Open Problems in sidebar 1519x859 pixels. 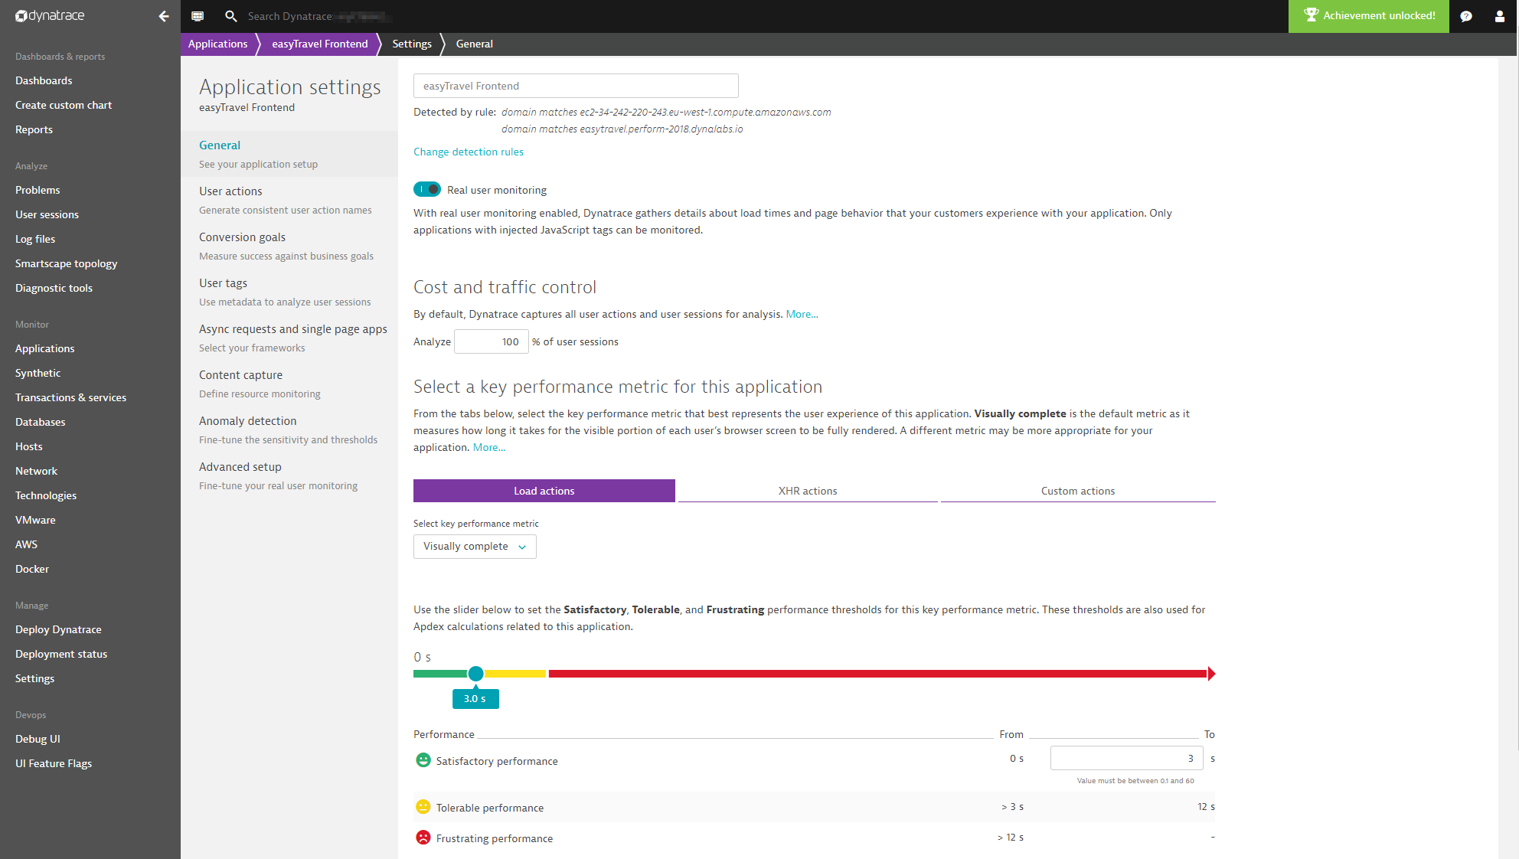click(38, 190)
